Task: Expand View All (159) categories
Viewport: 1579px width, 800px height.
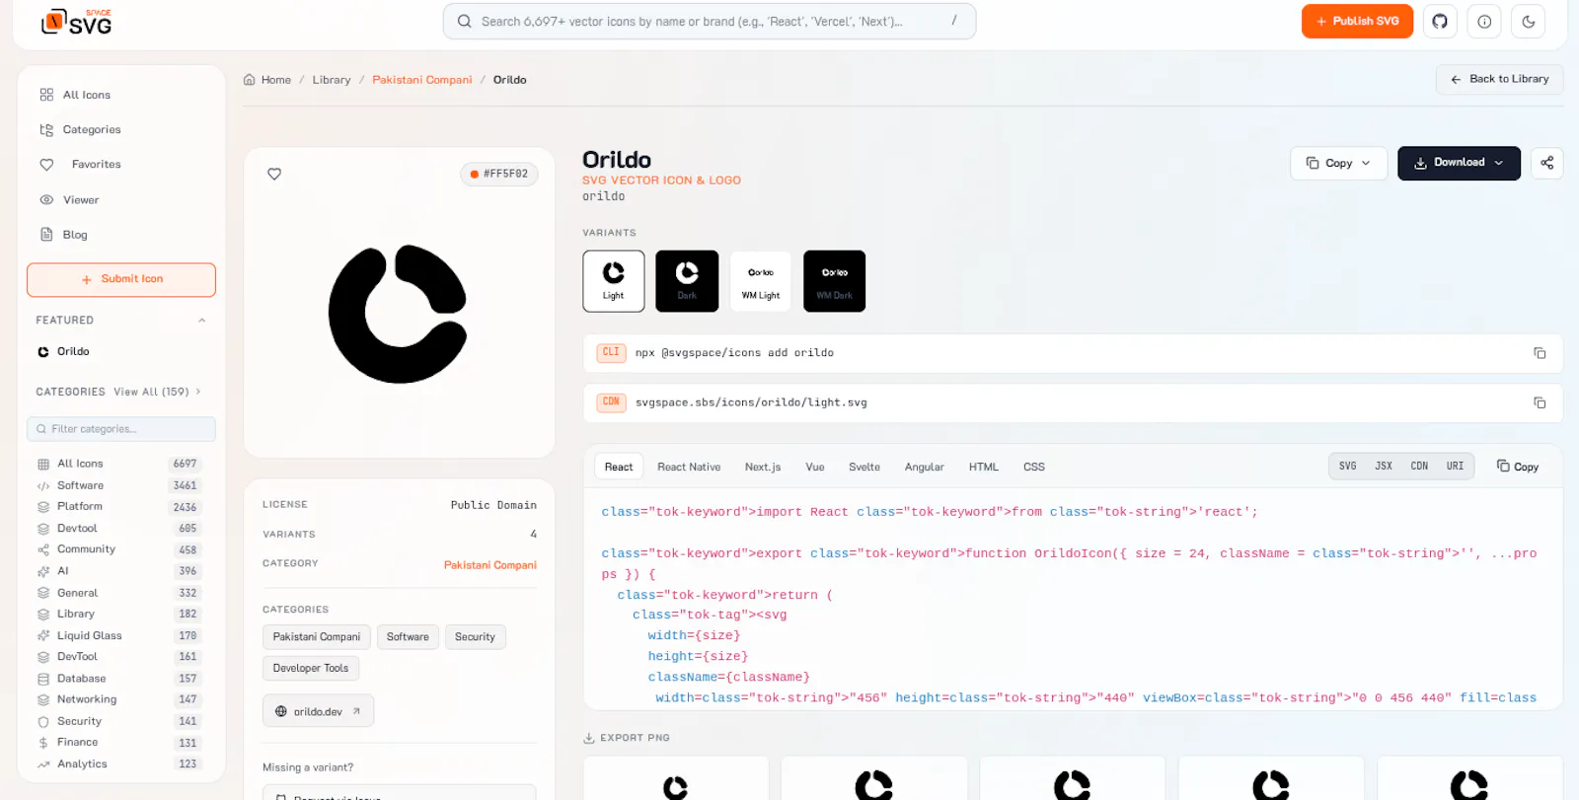Action: click(x=158, y=392)
